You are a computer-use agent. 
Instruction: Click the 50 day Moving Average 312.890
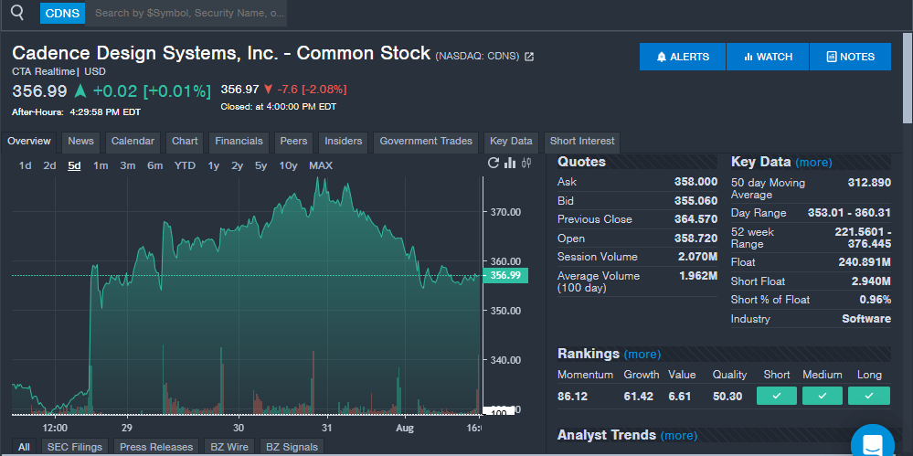coord(869,183)
